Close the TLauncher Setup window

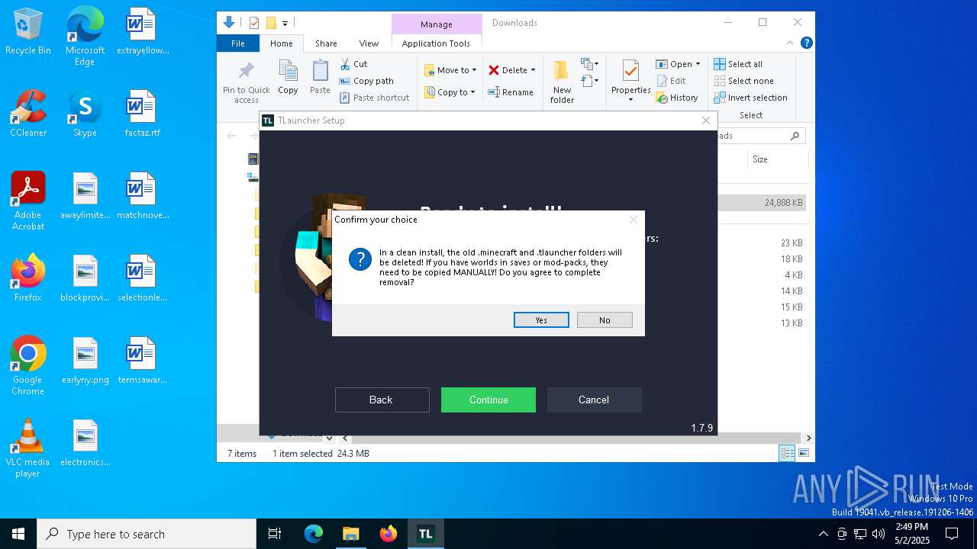pyautogui.click(x=706, y=120)
